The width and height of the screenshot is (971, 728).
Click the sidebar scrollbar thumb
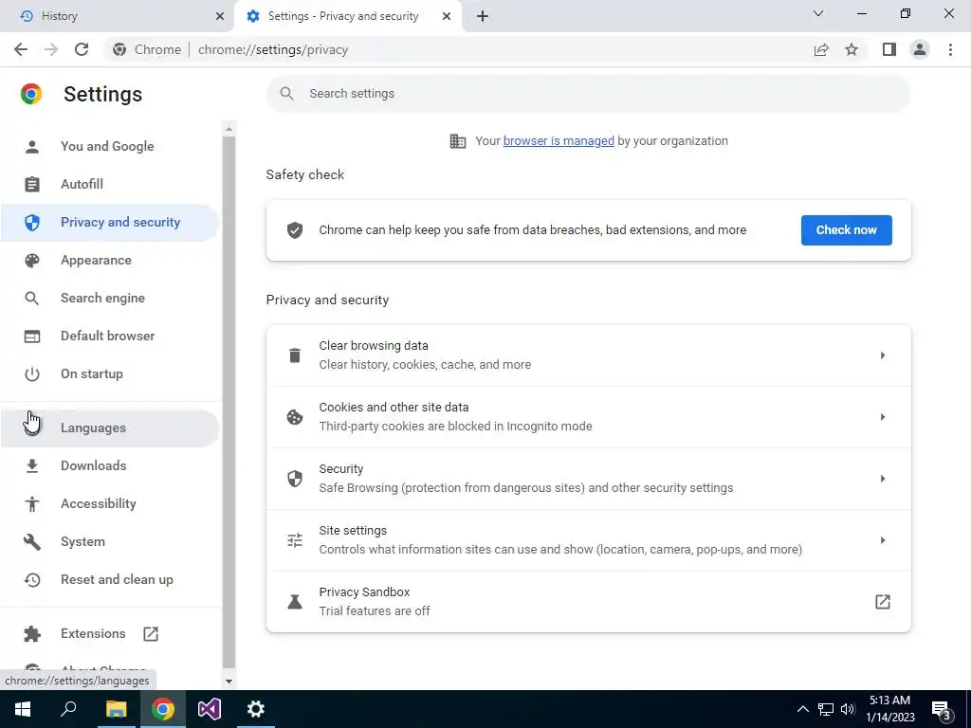pyautogui.click(x=229, y=402)
